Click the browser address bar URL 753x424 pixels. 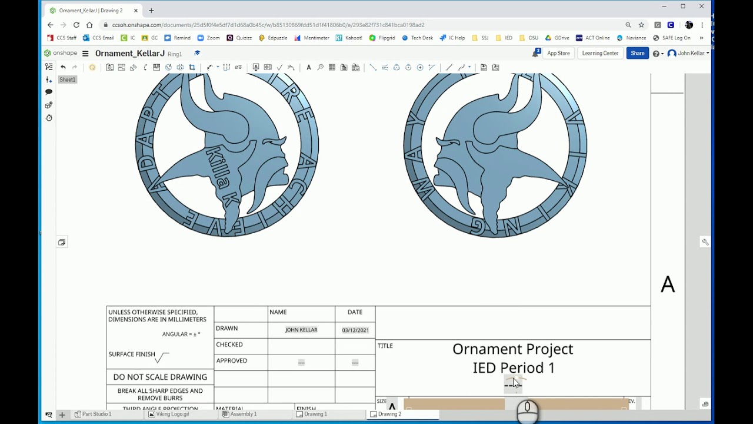[x=268, y=25]
